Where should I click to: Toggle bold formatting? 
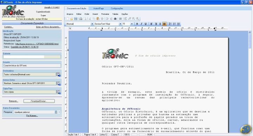pos(137,24)
